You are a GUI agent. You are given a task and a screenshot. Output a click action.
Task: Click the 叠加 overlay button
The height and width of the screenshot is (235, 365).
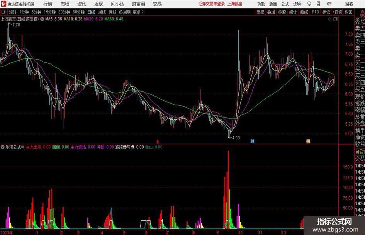(271, 12)
